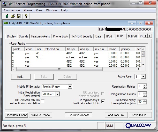The height and width of the screenshot is (132, 158).
Task: Switch to the Data tab
Action: (98, 36)
